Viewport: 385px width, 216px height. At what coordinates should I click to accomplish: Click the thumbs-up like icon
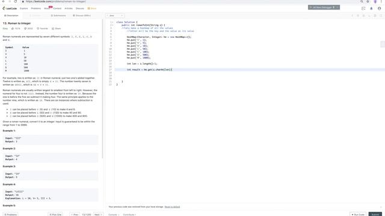click(x=13, y=28)
